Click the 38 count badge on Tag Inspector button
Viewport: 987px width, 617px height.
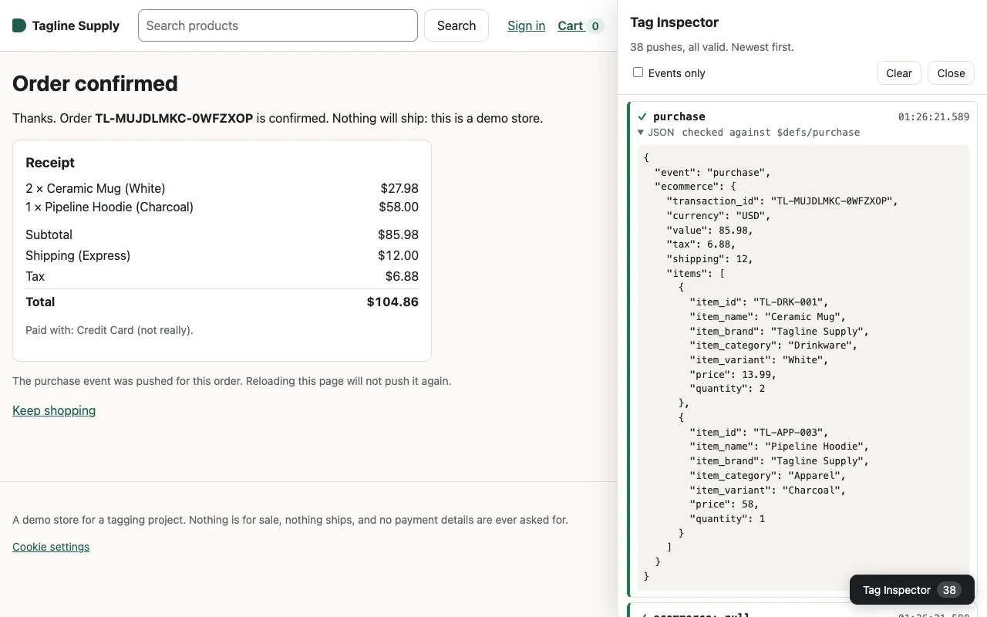pyautogui.click(x=949, y=590)
